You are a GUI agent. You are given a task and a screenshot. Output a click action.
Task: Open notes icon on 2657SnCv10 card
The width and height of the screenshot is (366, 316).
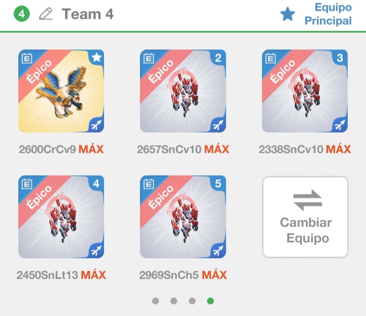click(149, 58)
